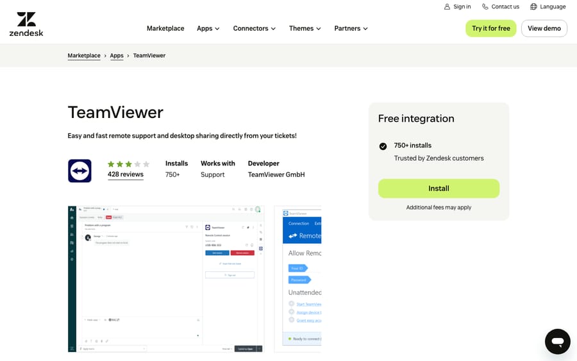Click the Sign in user icon
Screen dimensions: 577x361
pyautogui.click(x=447, y=6)
